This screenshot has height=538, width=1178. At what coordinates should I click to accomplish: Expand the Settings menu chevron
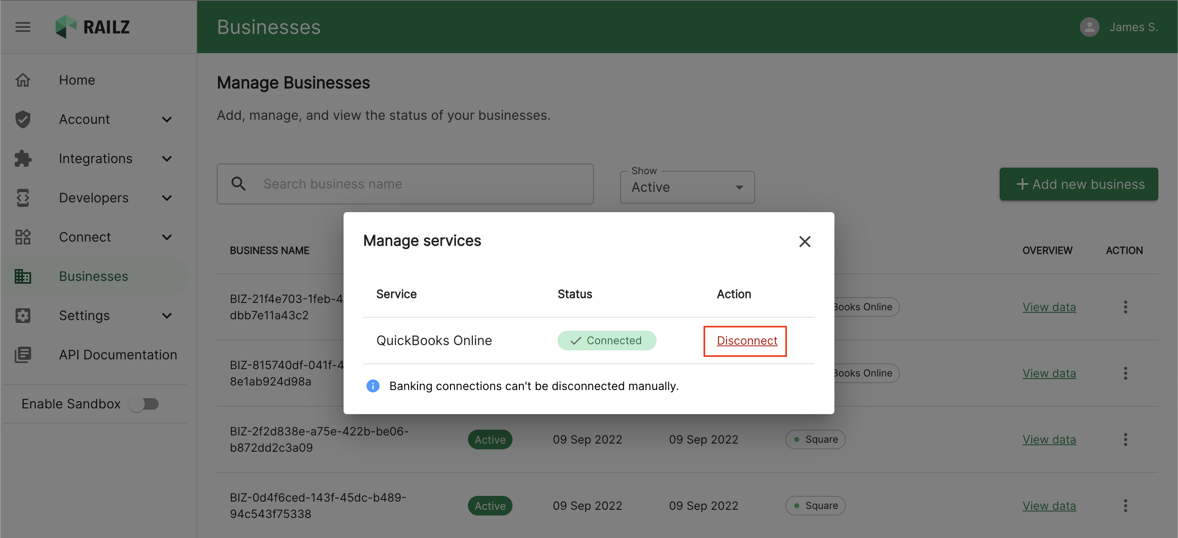(167, 315)
